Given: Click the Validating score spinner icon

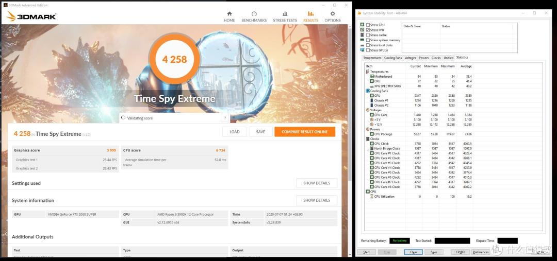Looking at the screenshot, I should click(123, 118).
